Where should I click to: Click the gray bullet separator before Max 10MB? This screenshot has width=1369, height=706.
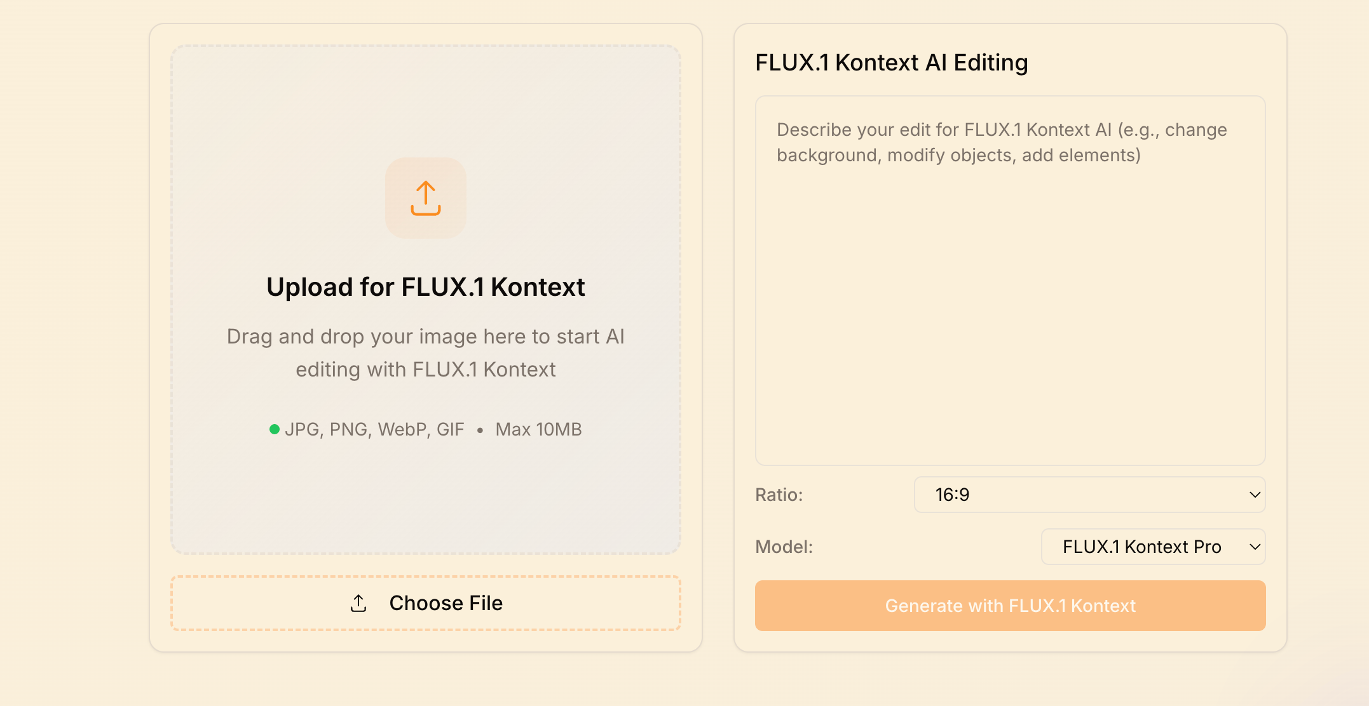[480, 430]
